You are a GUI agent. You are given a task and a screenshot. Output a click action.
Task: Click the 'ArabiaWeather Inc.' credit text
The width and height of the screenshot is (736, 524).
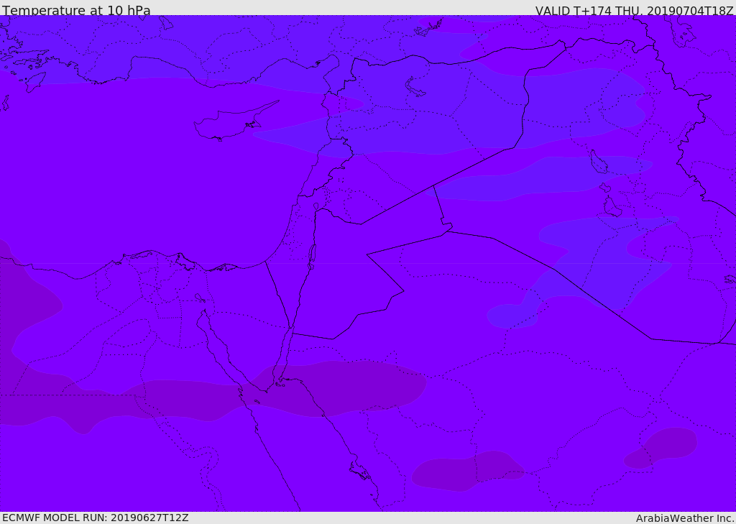pyautogui.click(x=685, y=518)
